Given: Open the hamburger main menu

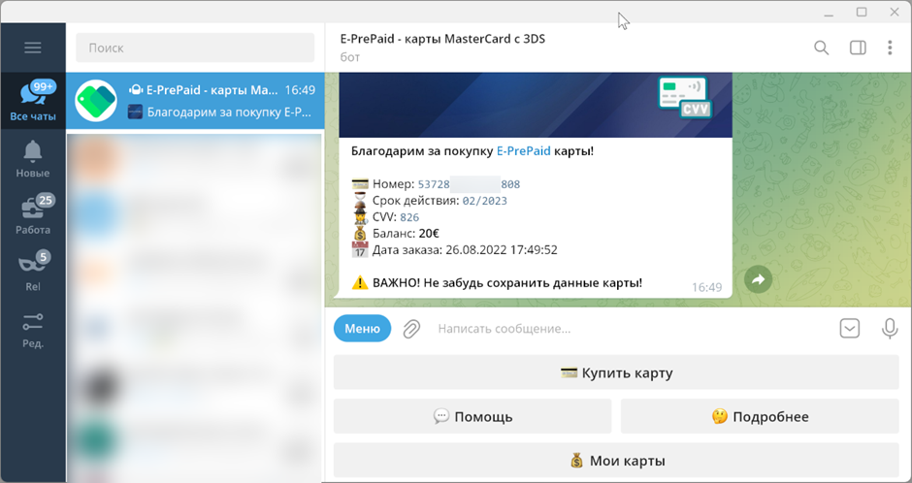Looking at the screenshot, I should click(x=33, y=48).
